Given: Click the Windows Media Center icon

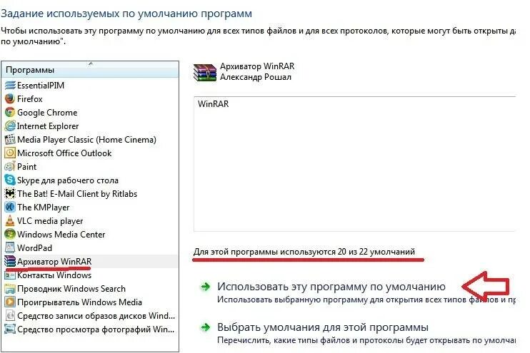Looking at the screenshot, I should pos(10,234).
